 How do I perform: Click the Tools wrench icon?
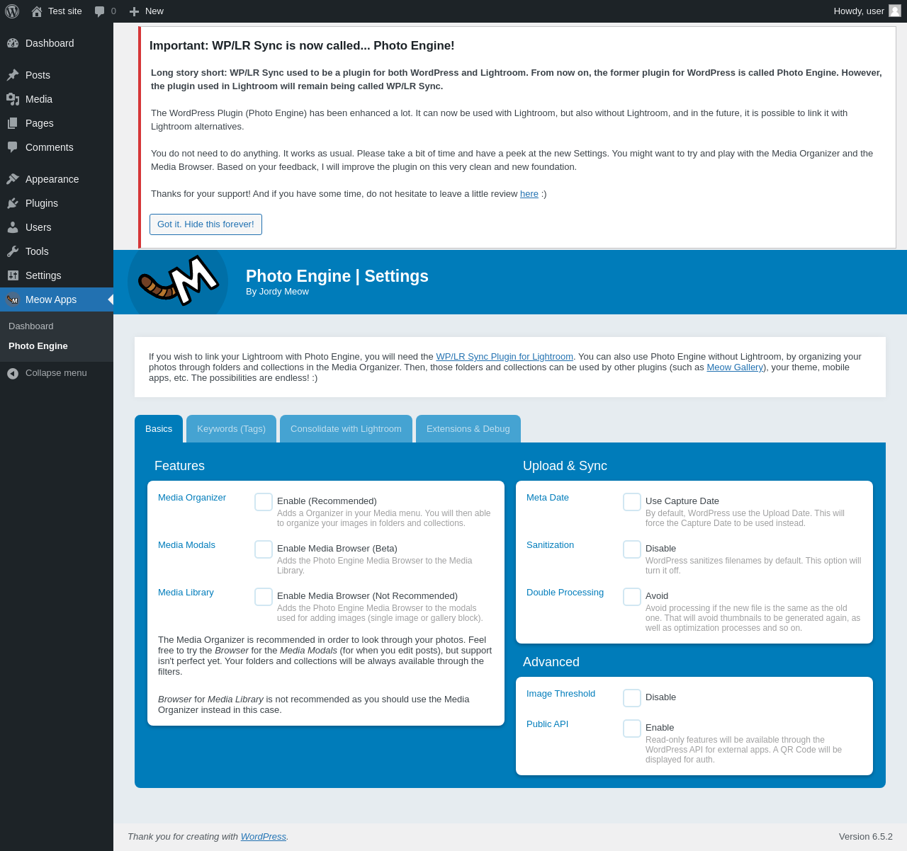13,251
